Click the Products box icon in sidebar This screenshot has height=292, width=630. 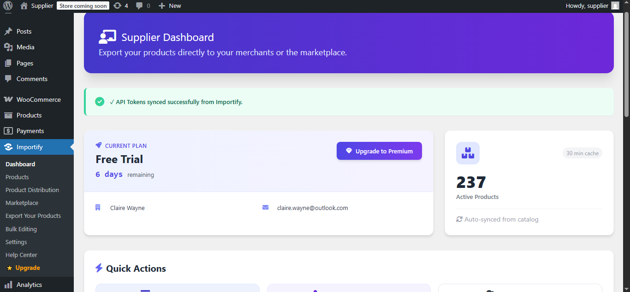8,115
